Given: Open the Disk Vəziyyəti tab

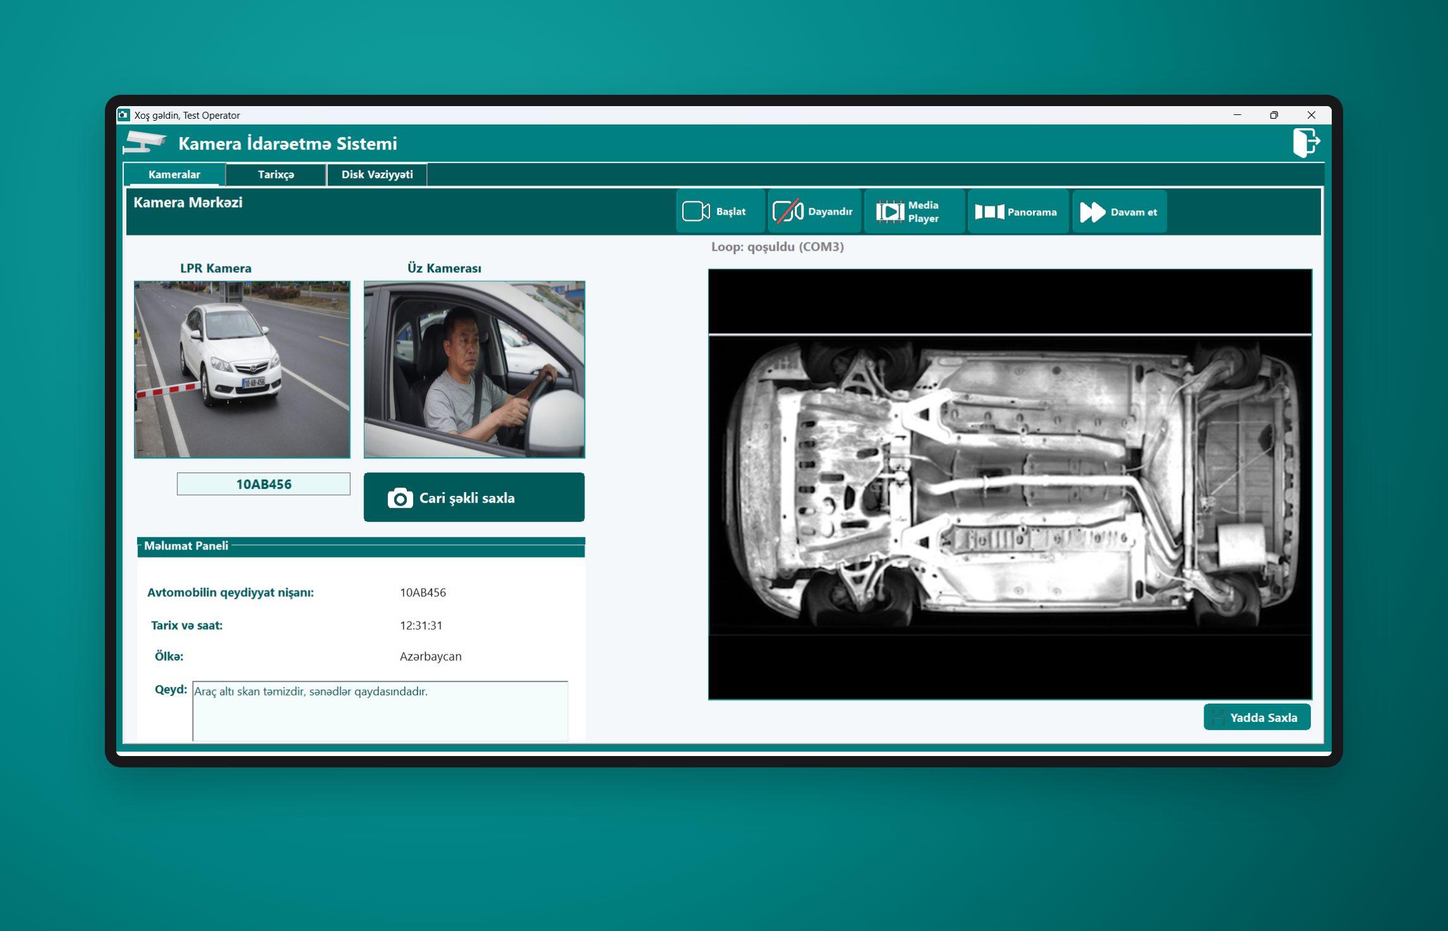Looking at the screenshot, I should 377,174.
